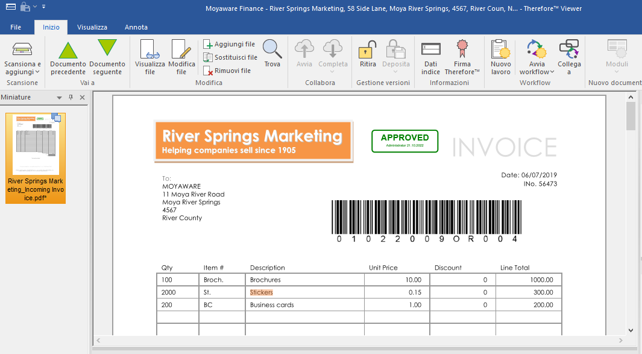Click the Scansiona e aggiungi scanner icon
Screen dimensions: 642x354
(x=22, y=49)
